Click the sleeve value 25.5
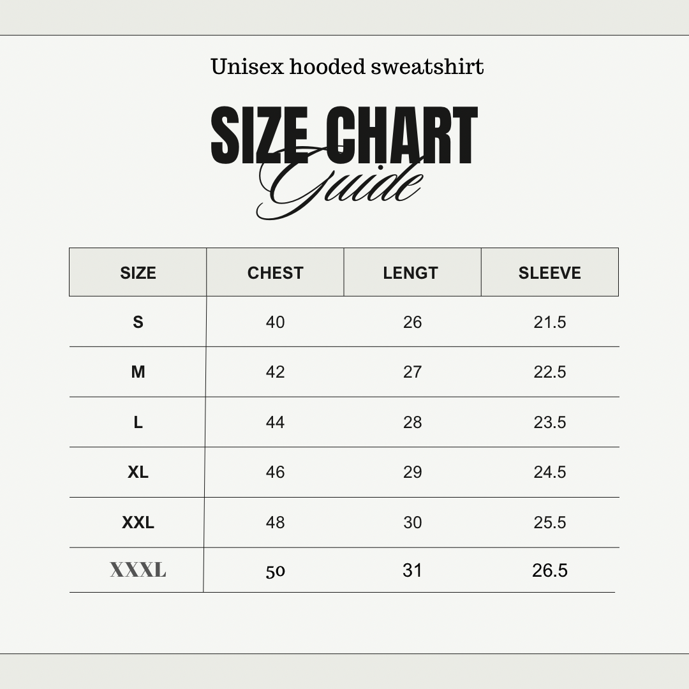Image resolution: width=689 pixels, height=689 pixels. coord(549,522)
